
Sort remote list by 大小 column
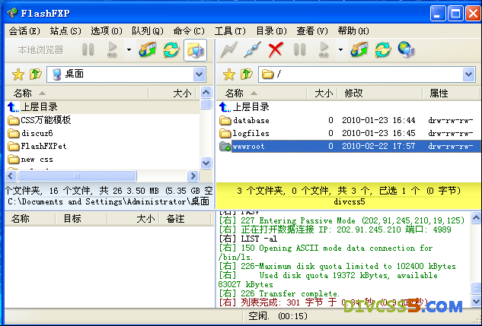[x=323, y=93]
